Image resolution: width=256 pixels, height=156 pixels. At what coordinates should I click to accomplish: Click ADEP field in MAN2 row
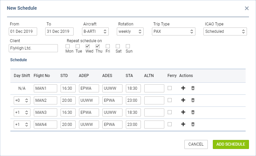(x=89, y=100)
